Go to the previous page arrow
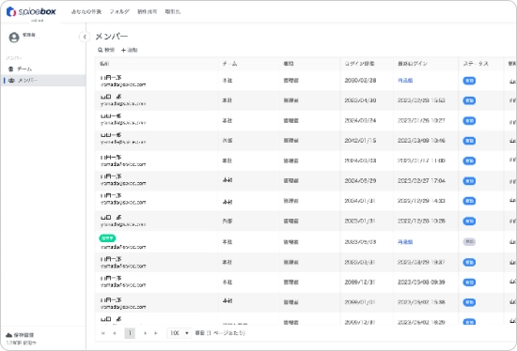Viewport: 517px width, 351px height. [x=115, y=333]
